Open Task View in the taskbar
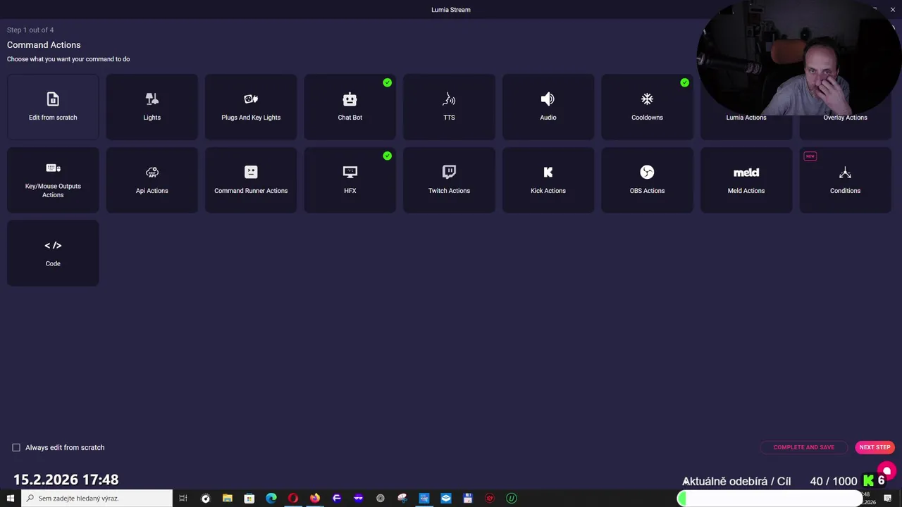The height and width of the screenshot is (507, 902). [183, 498]
